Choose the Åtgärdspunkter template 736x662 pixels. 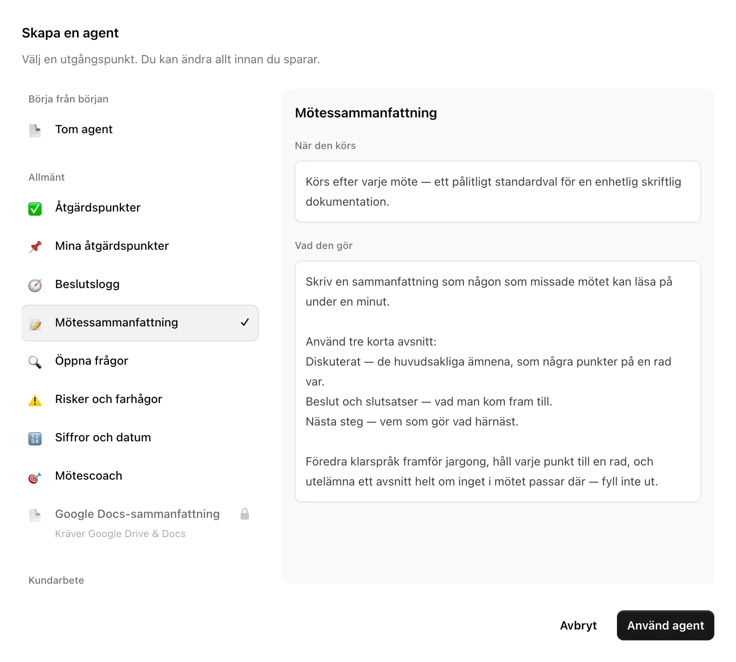click(140, 208)
